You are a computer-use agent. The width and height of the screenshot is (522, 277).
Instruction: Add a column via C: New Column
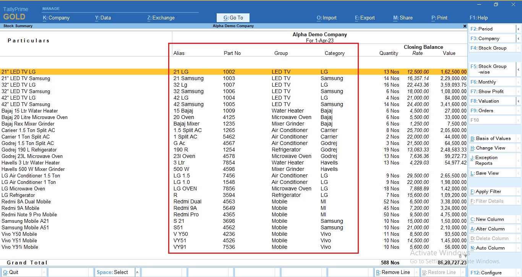click(490, 219)
